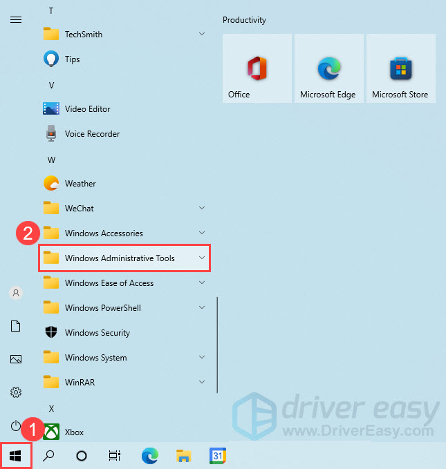Select the WeChat label
Image resolution: width=446 pixels, height=469 pixels.
click(79, 209)
